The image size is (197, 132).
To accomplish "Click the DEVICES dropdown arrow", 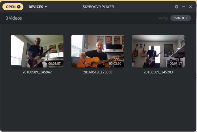I will (x=46, y=7).
